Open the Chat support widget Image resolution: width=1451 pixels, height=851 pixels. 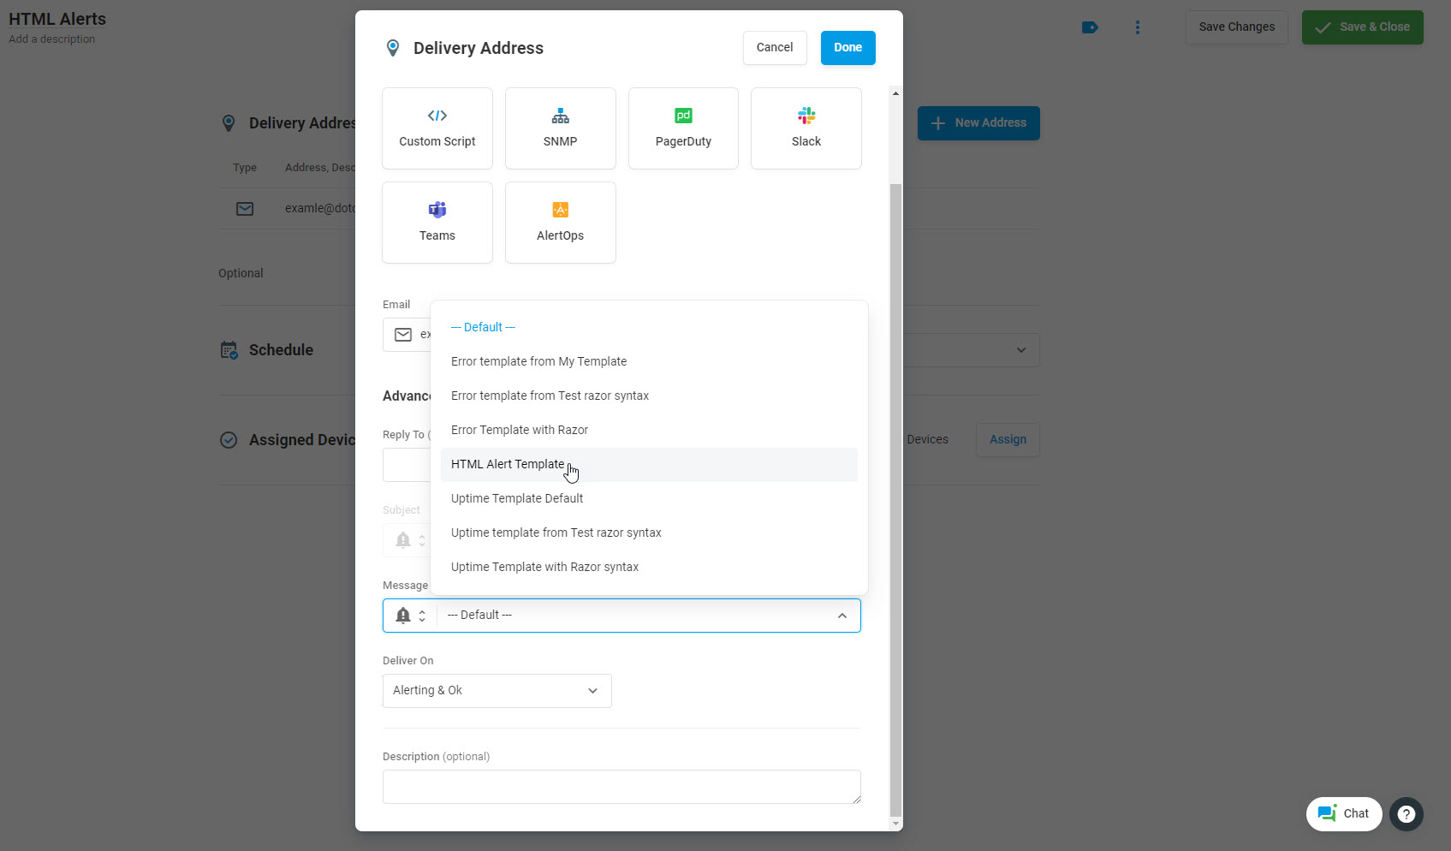pos(1343,813)
